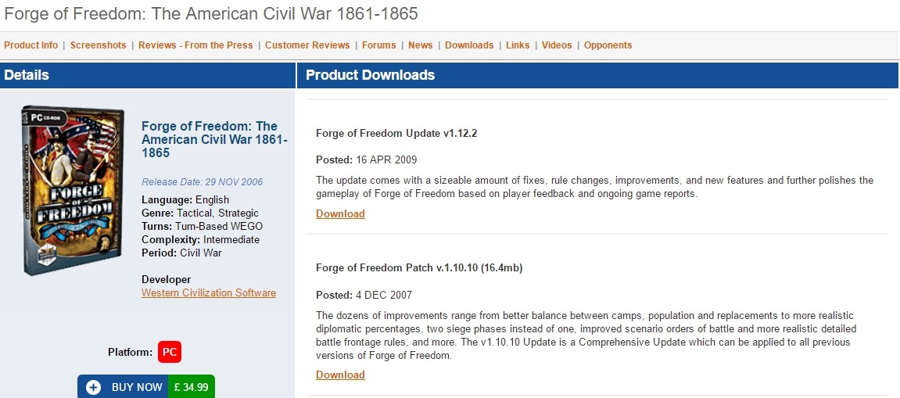900x398 pixels.
Task: Click the Buy Now button
Action: (146, 387)
